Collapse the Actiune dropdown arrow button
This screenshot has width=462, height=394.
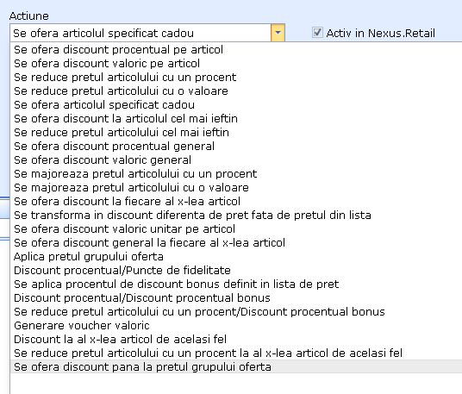(278, 33)
